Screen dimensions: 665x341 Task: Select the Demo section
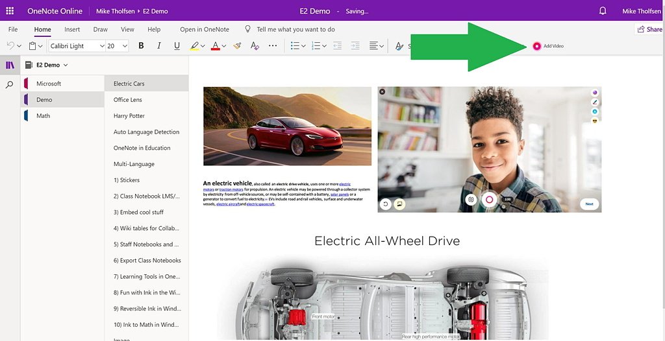62,100
